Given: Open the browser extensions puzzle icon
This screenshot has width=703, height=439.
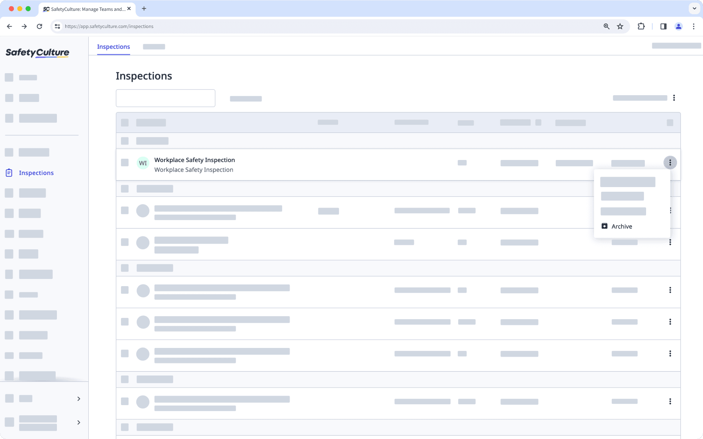Looking at the screenshot, I should coord(641,26).
